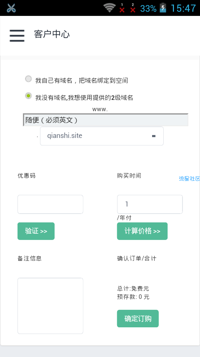Image resolution: width=200 pixels, height=357 pixels.
Task: Expand the qianshi.site domain dropdown
Action: coord(102,136)
